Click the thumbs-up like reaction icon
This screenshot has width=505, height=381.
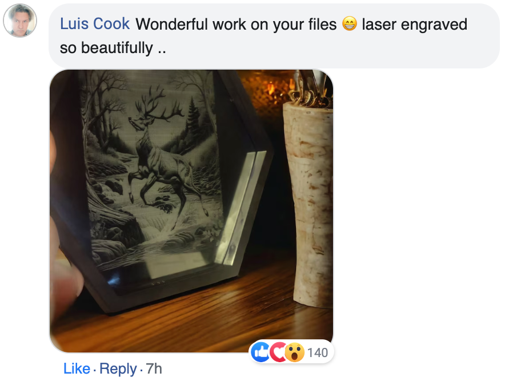click(260, 352)
